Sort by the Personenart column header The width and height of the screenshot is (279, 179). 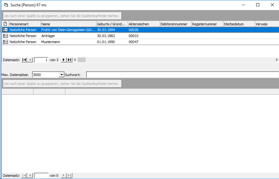(25, 24)
